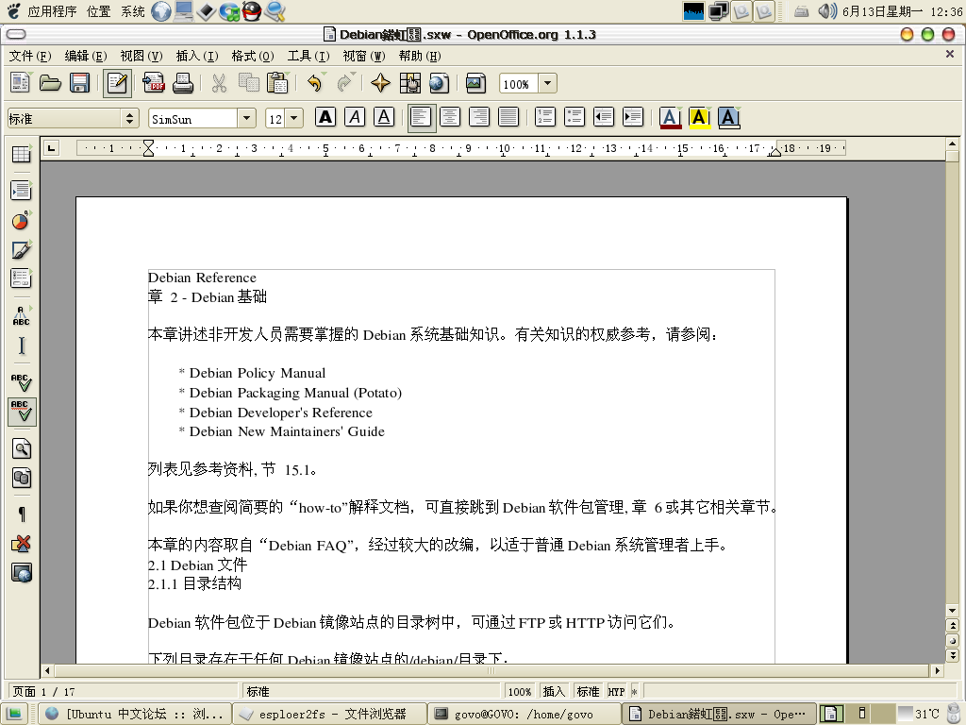Toggle AutoSpellcheck icon
Screen dimensions: 966x725
click(23, 412)
